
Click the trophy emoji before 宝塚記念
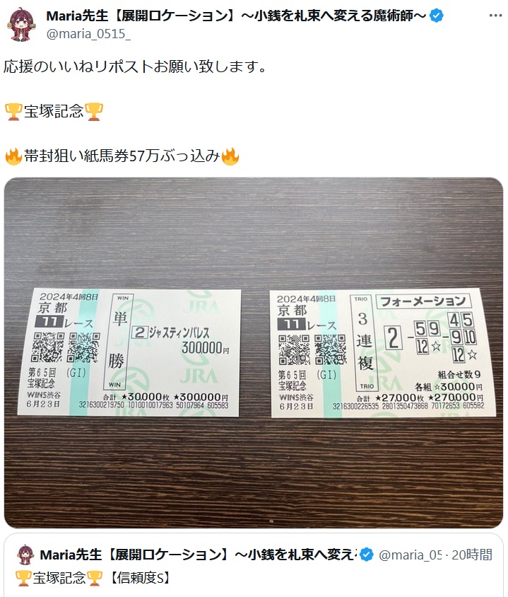13,111
